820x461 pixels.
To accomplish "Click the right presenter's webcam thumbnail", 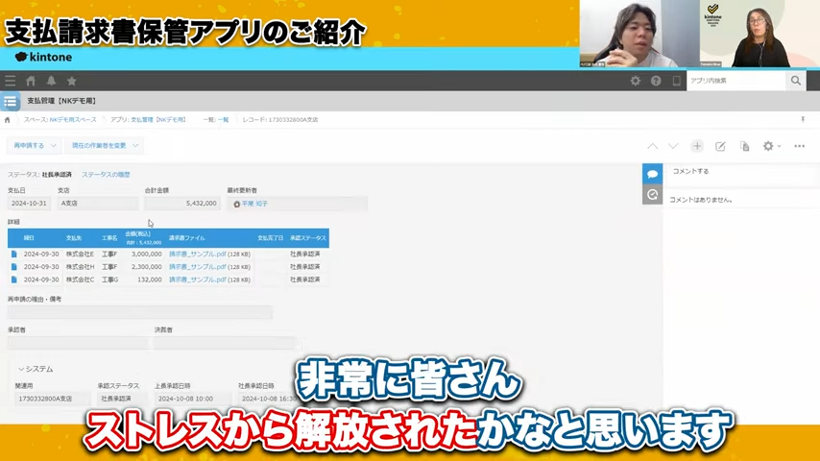I will 760,34.
